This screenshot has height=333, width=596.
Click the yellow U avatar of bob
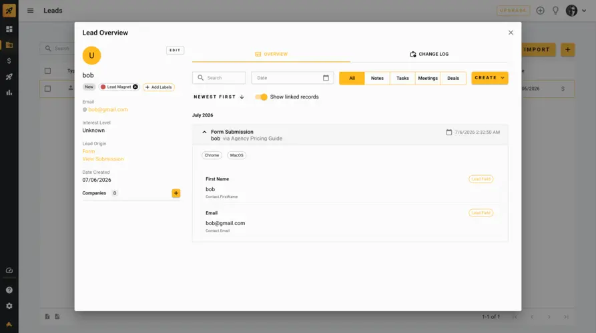pos(91,55)
